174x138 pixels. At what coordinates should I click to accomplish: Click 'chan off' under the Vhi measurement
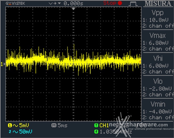tap(161, 72)
